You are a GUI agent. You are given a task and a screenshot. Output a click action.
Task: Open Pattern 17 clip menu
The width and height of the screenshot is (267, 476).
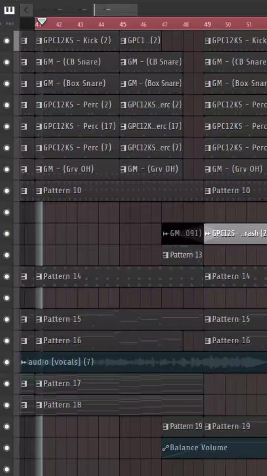(39, 383)
